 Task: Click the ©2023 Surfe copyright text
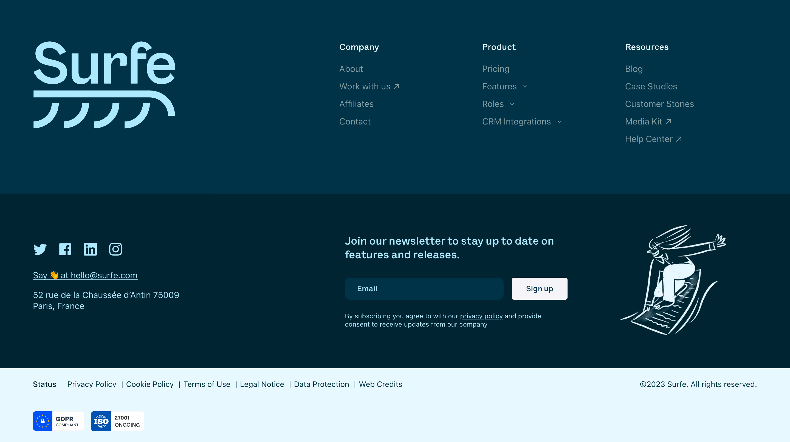click(x=698, y=384)
